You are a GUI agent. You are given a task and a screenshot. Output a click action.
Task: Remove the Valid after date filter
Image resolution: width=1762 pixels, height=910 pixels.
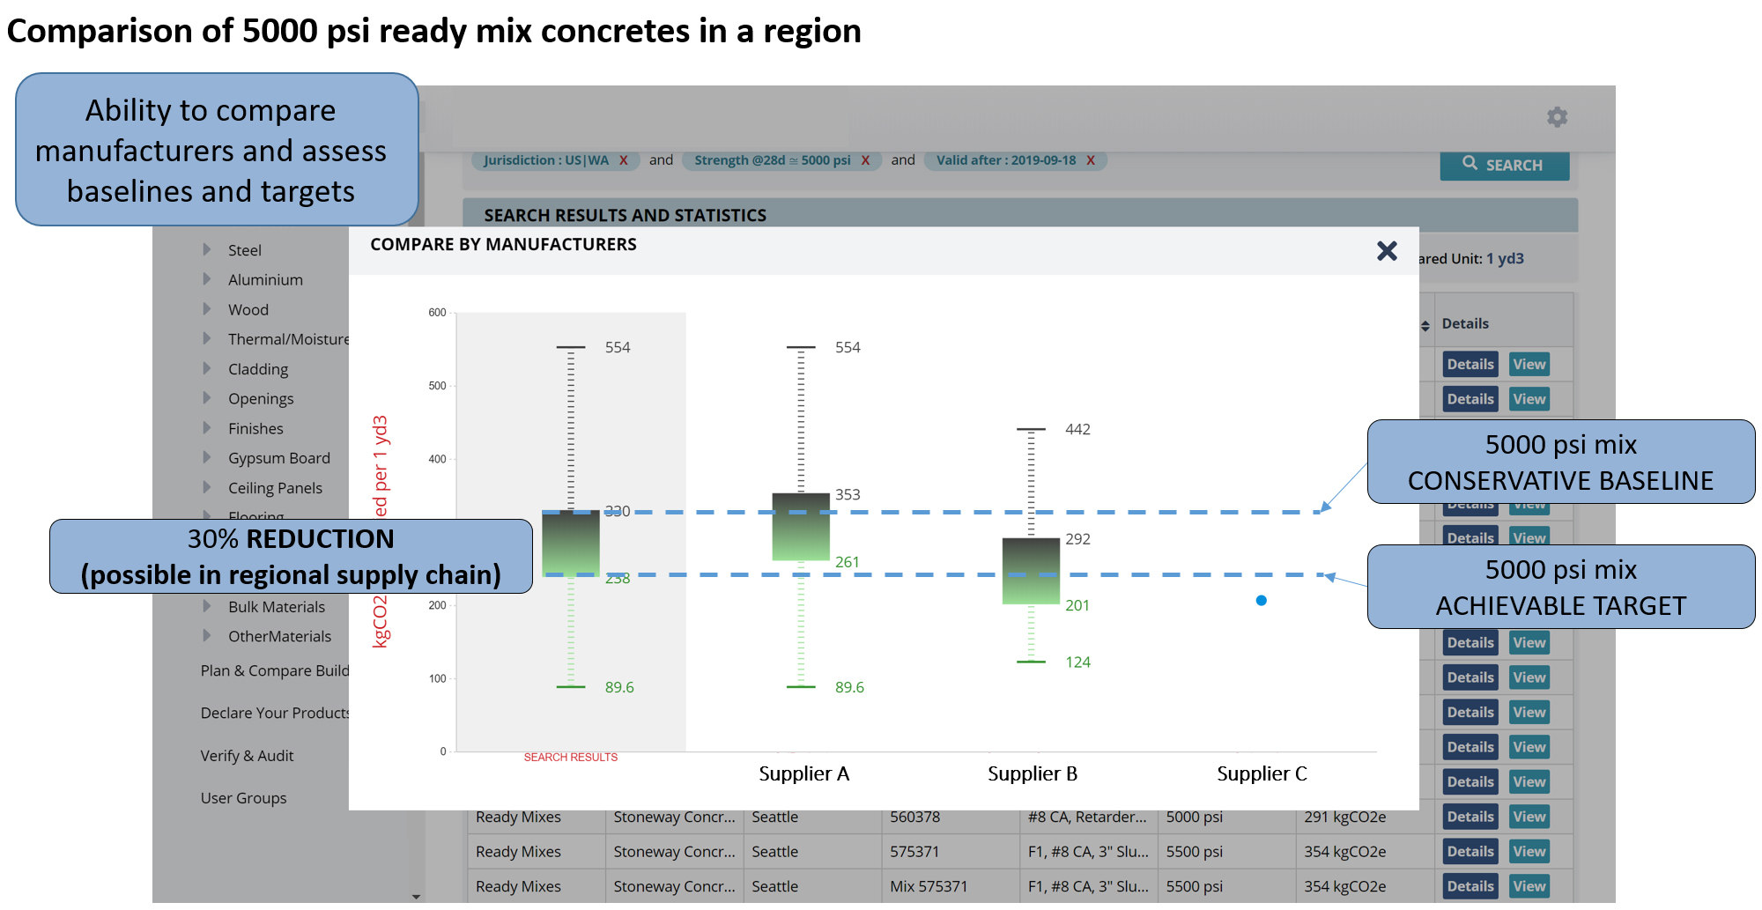1090,160
